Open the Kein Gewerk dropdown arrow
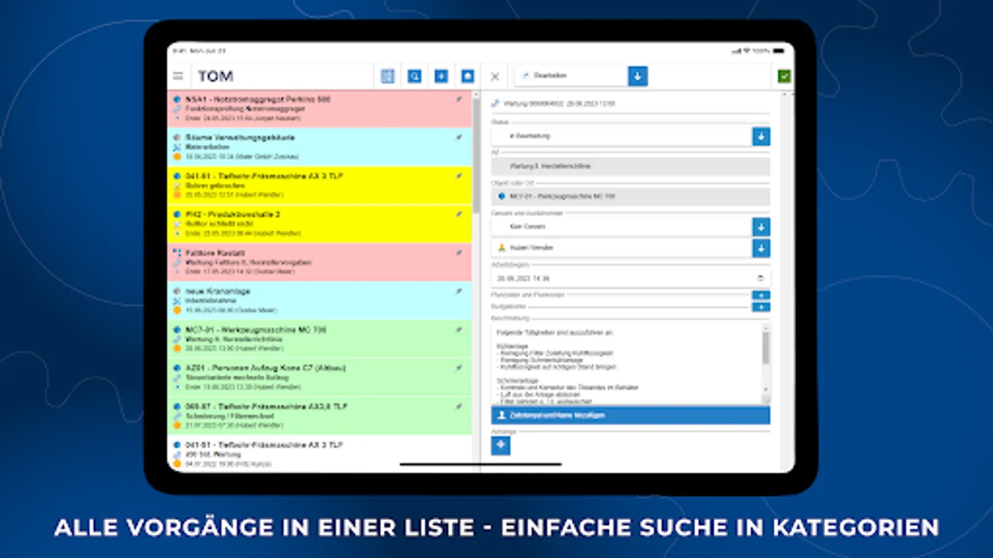 [x=761, y=227]
